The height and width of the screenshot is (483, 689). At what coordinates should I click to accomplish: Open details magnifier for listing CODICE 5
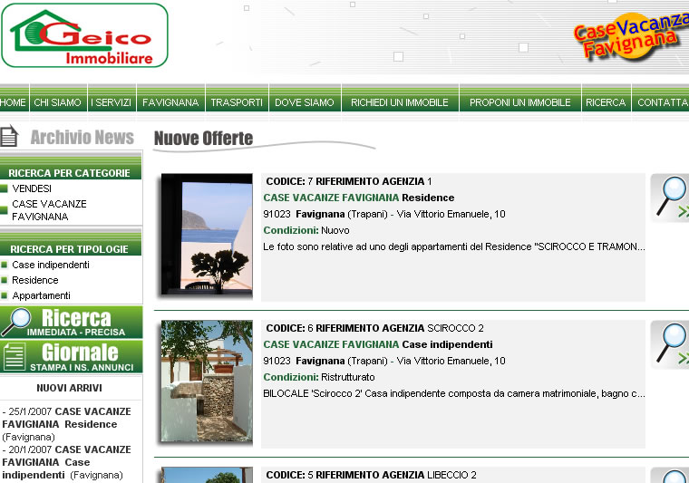tap(670, 476)
